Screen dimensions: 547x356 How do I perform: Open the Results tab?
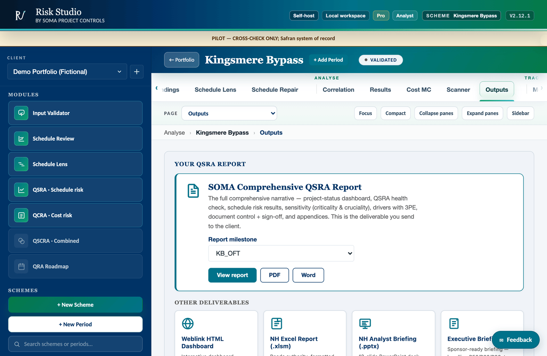[380, 90]
